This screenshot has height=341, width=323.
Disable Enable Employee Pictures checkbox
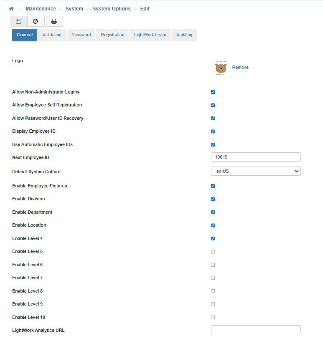[x=213, y=186]
